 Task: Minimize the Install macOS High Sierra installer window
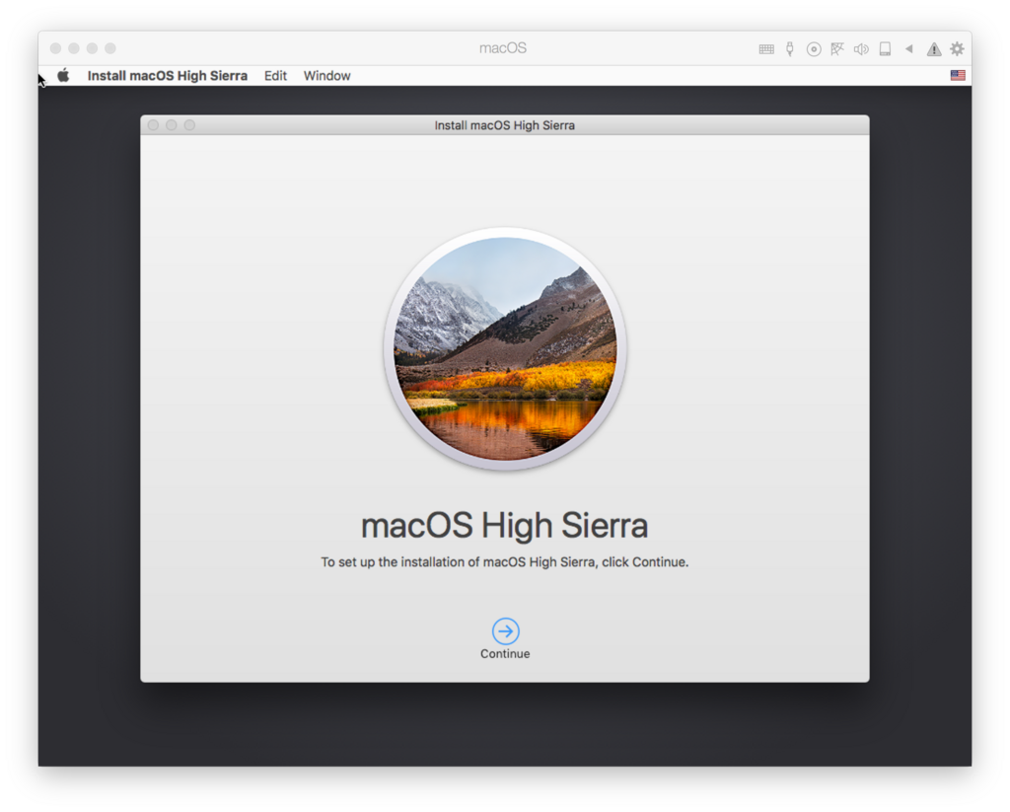(x=172, y=125)
